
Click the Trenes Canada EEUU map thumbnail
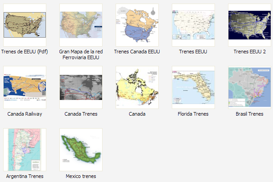pos(137,25)
